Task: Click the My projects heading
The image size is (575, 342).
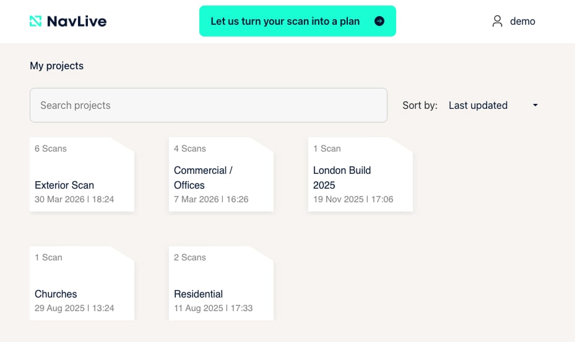Action: tap(56, 66)
